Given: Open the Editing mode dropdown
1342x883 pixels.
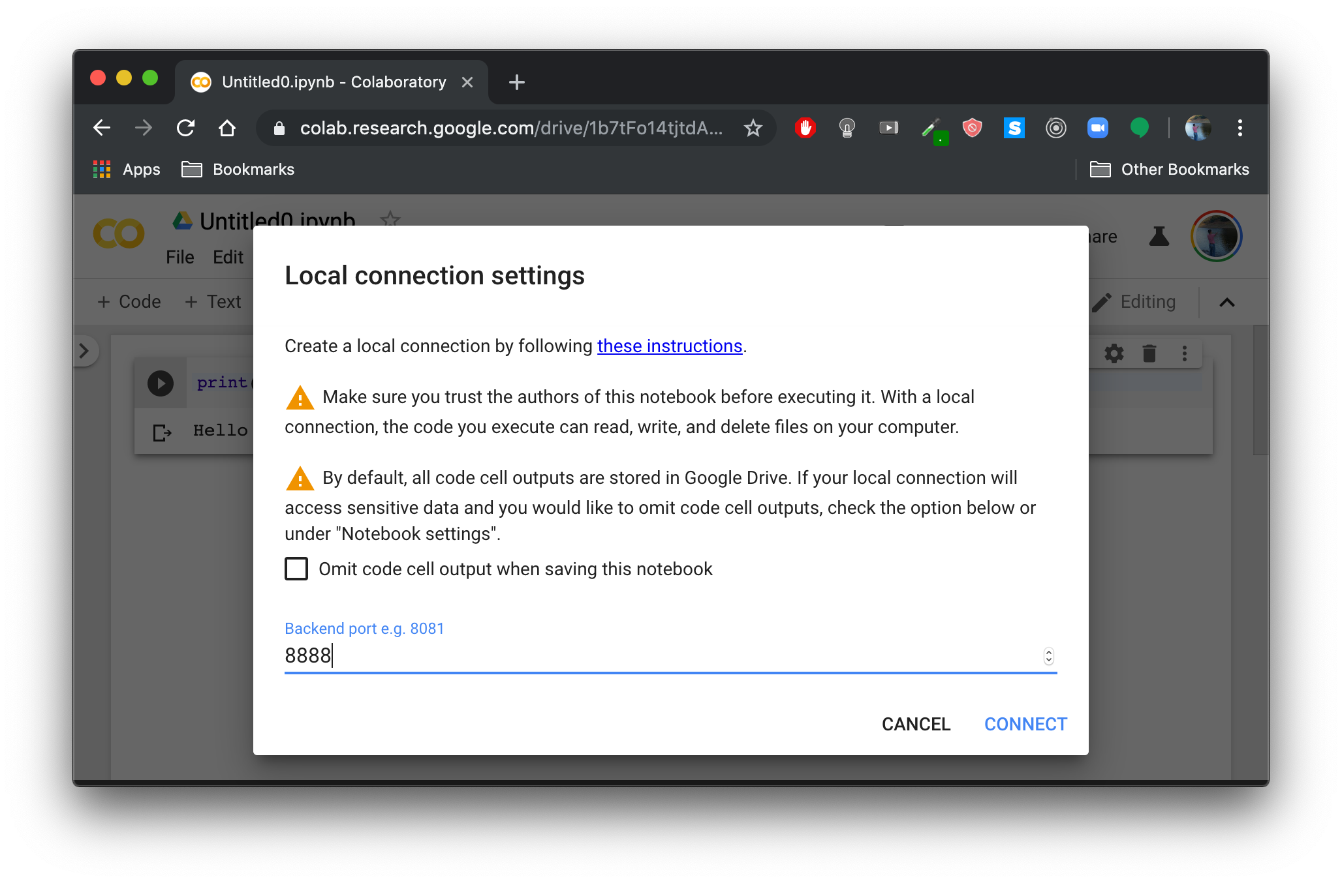Looking at the screenshot, I should 1134,302.
